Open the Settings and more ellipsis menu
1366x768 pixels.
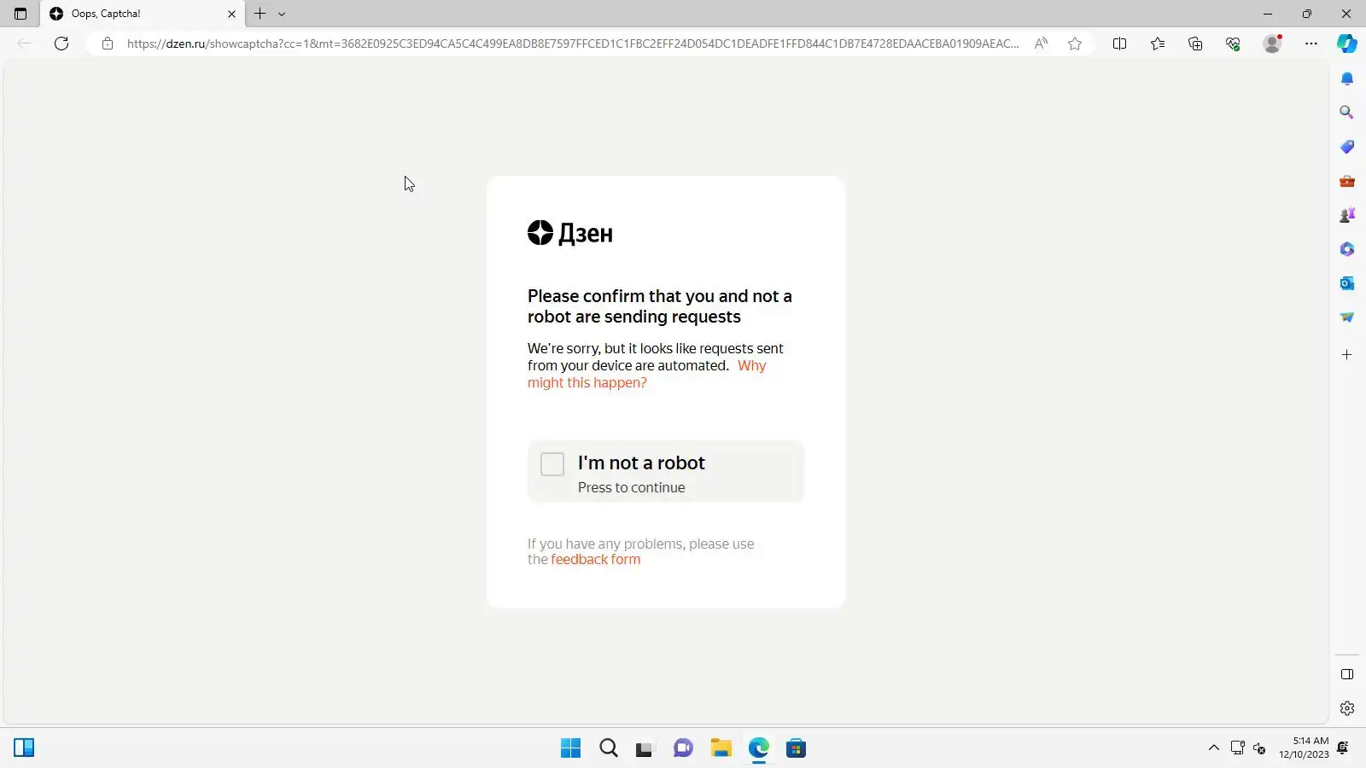tap(1311, 44)
